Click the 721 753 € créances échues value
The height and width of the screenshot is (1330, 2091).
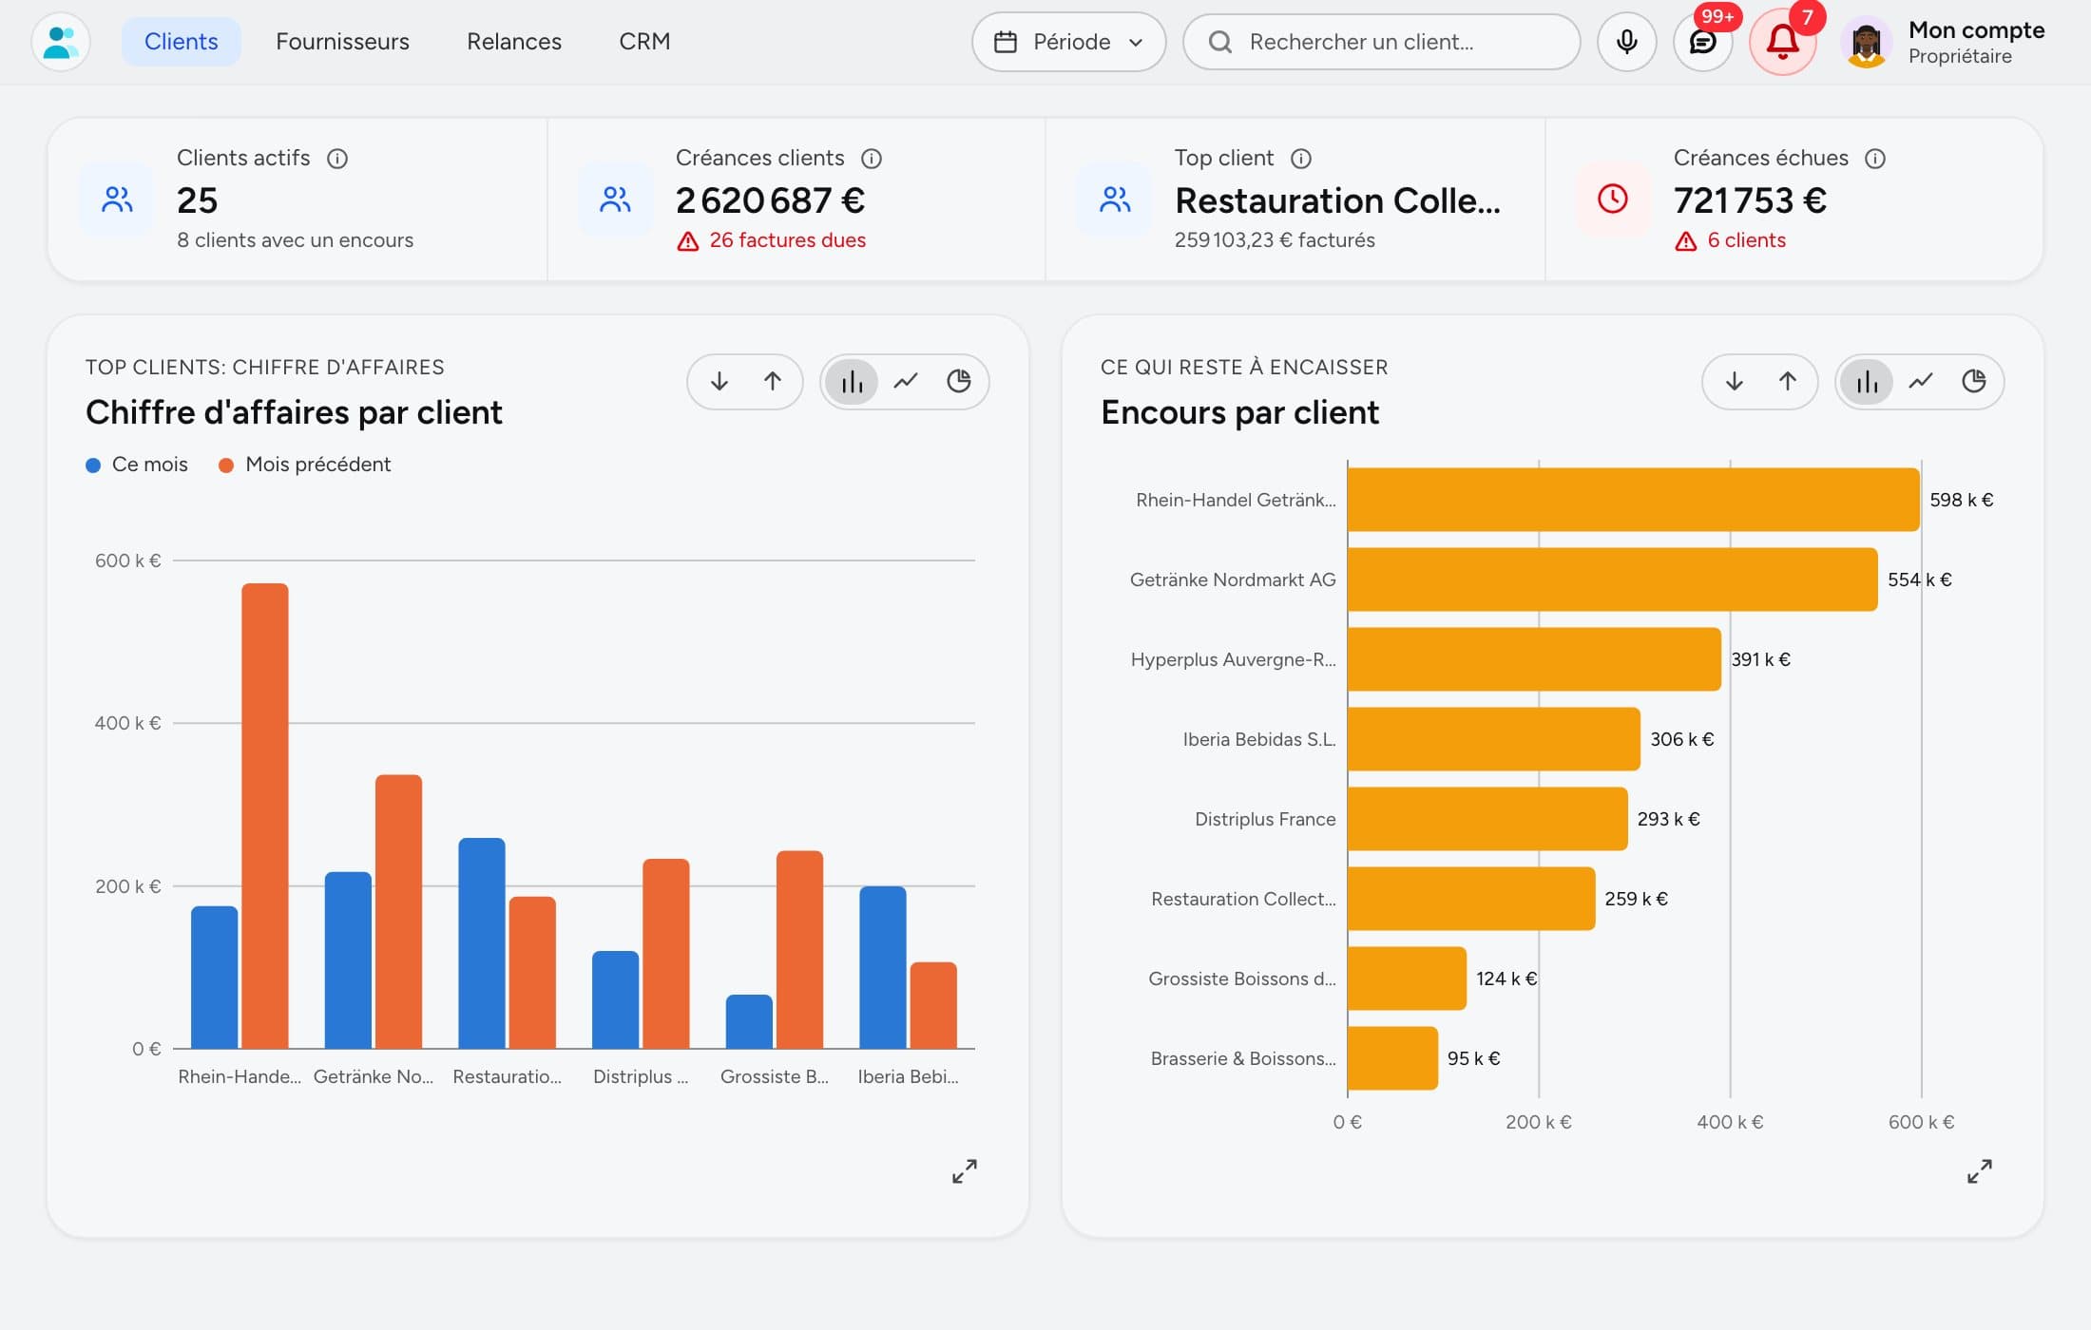(1750, 200)
